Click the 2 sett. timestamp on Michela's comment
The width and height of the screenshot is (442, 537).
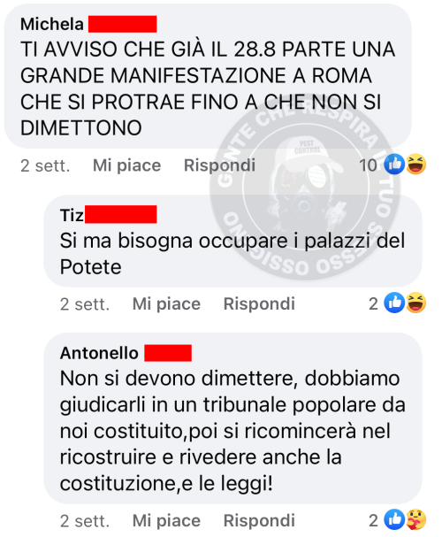point(45,165)
